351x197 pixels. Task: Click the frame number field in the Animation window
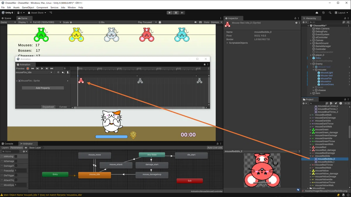pyautogui.click(x=66, y=68)
